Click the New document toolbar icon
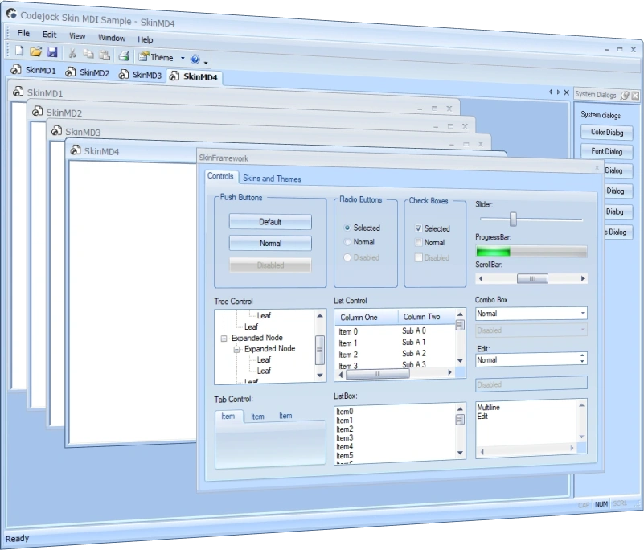 (x=19, y=51)
